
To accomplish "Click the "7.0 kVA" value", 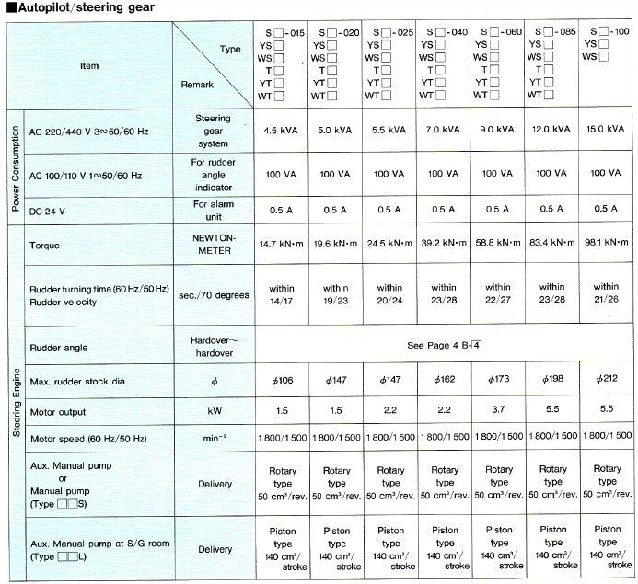I will click(443, 130).
